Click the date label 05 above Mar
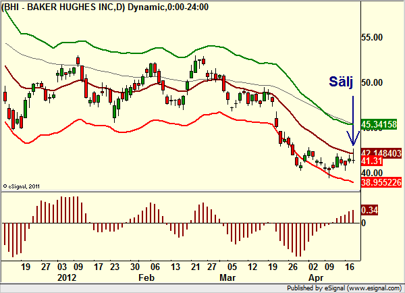405x293 pixels. coord(232,267)
